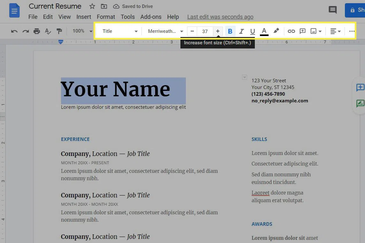365x243 pixels.
Task: Open the Format menu
Action: (106, 17)
